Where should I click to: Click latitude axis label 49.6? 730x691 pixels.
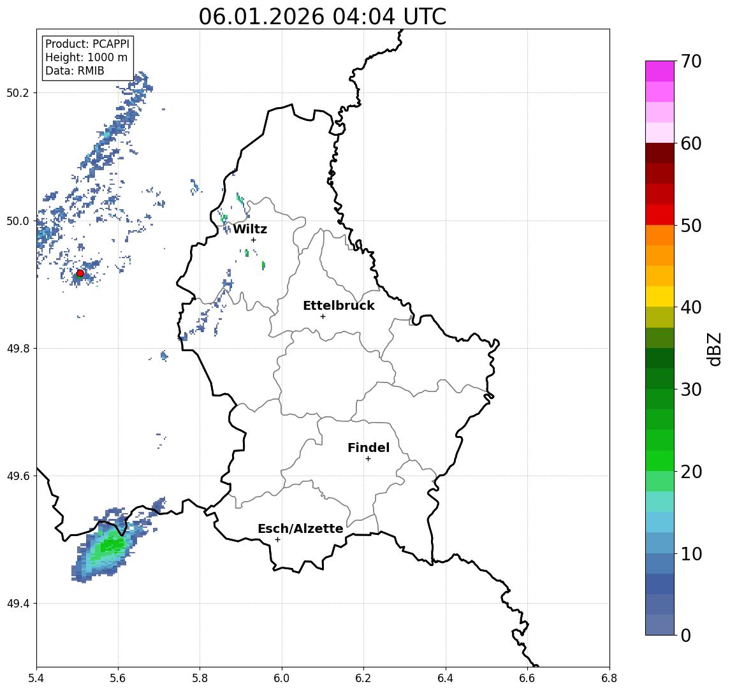[18, 476]
